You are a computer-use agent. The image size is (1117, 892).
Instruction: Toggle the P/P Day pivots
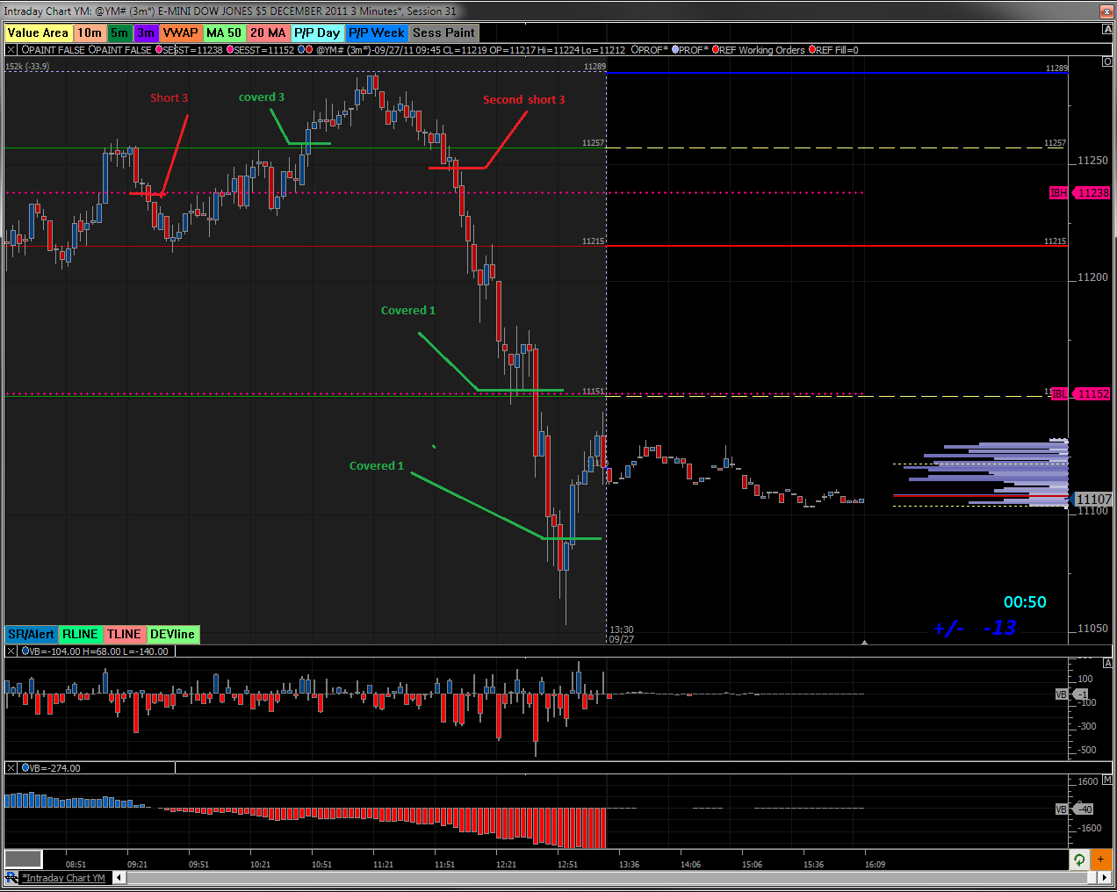tap(317, 32)
